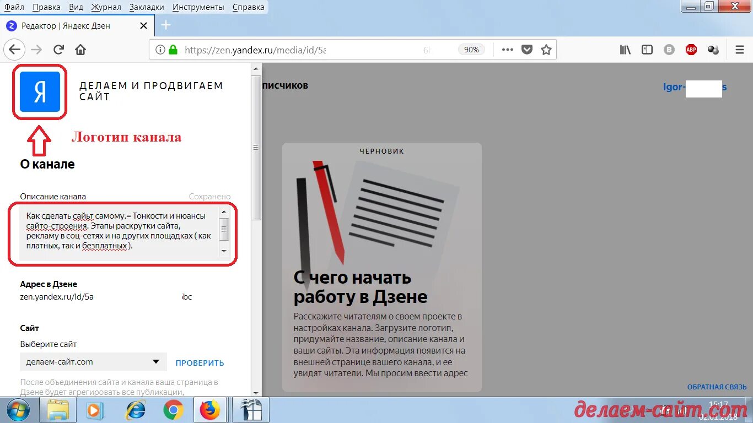This screenshot has width=753, height=423.
Task: Click the ЧЕРНОВИК label on the card
Action: point(382,151)
